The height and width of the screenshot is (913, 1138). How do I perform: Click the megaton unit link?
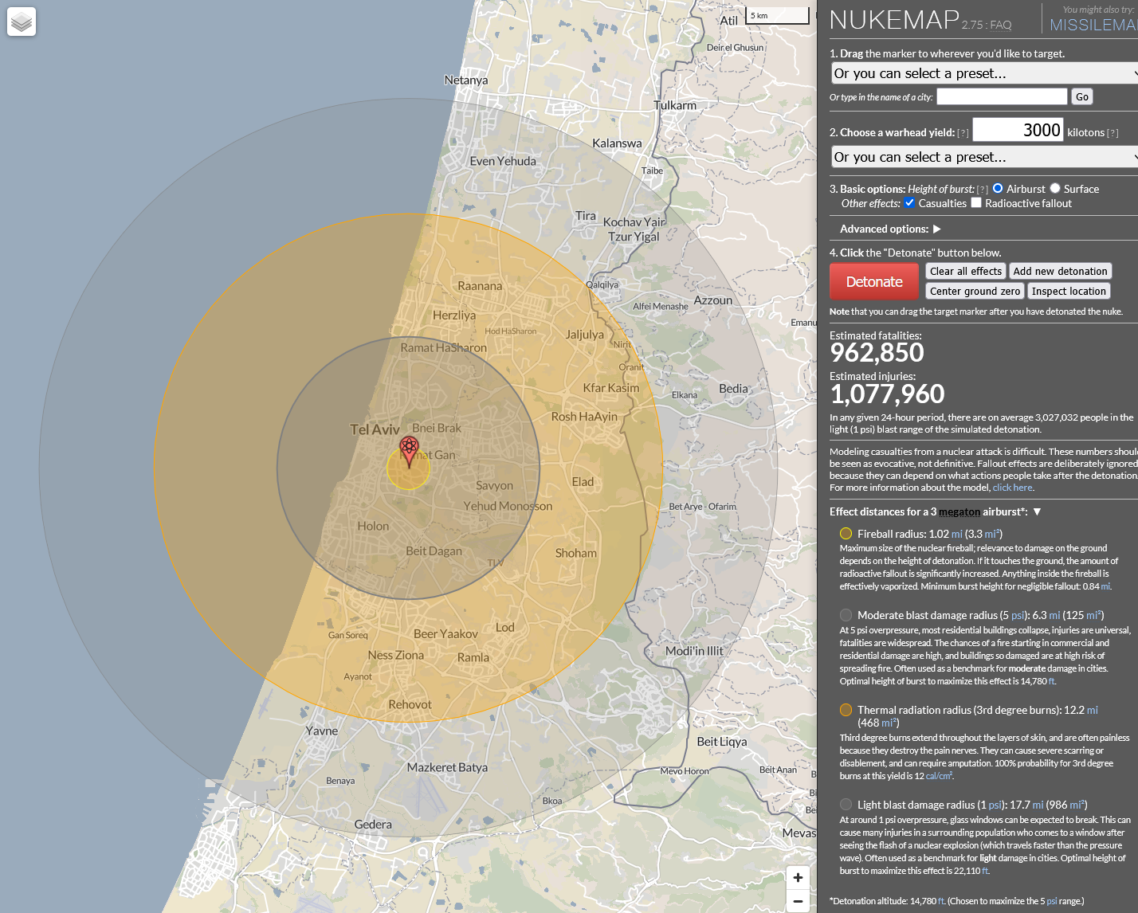[x=959, y=512]
